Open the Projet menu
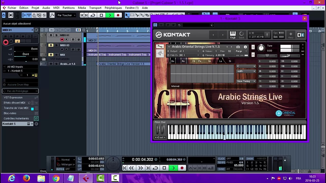326x183 pixels. pos(35,8)
